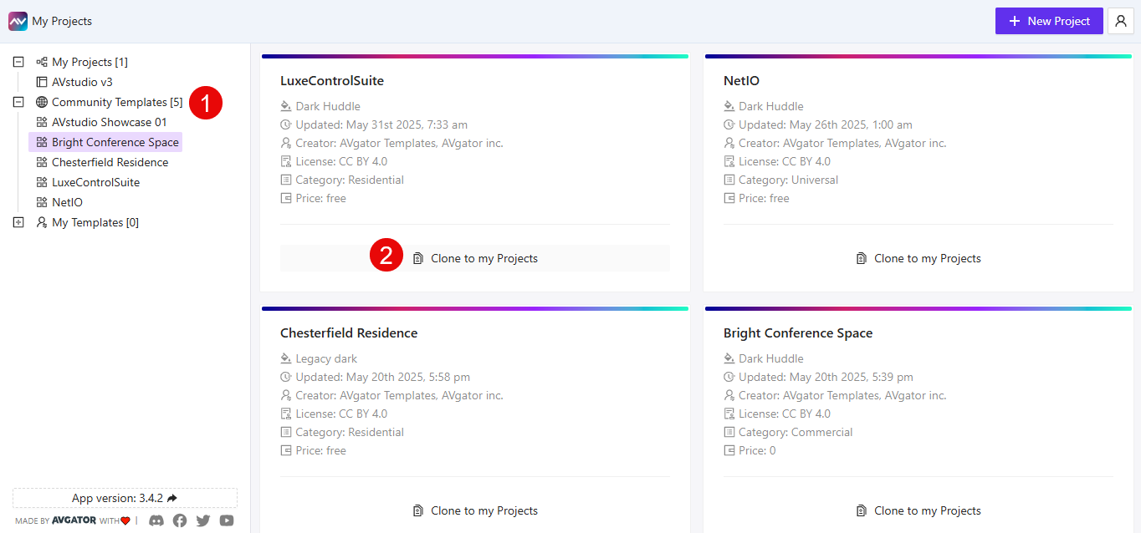This screenshot has height=533, width=1141.
Task: Click the template grid icon beside NetIO
Action: pyautogui.click(x=40, y=201)
